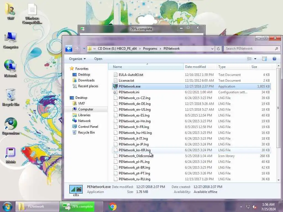This screenshot has height=212, width=283.
Task: Click the Change your view icon
Action: [x=249, y=59]
